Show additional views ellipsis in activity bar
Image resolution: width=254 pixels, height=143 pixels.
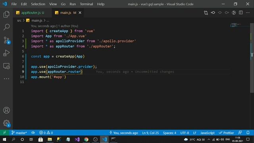[x=6, y=79]
